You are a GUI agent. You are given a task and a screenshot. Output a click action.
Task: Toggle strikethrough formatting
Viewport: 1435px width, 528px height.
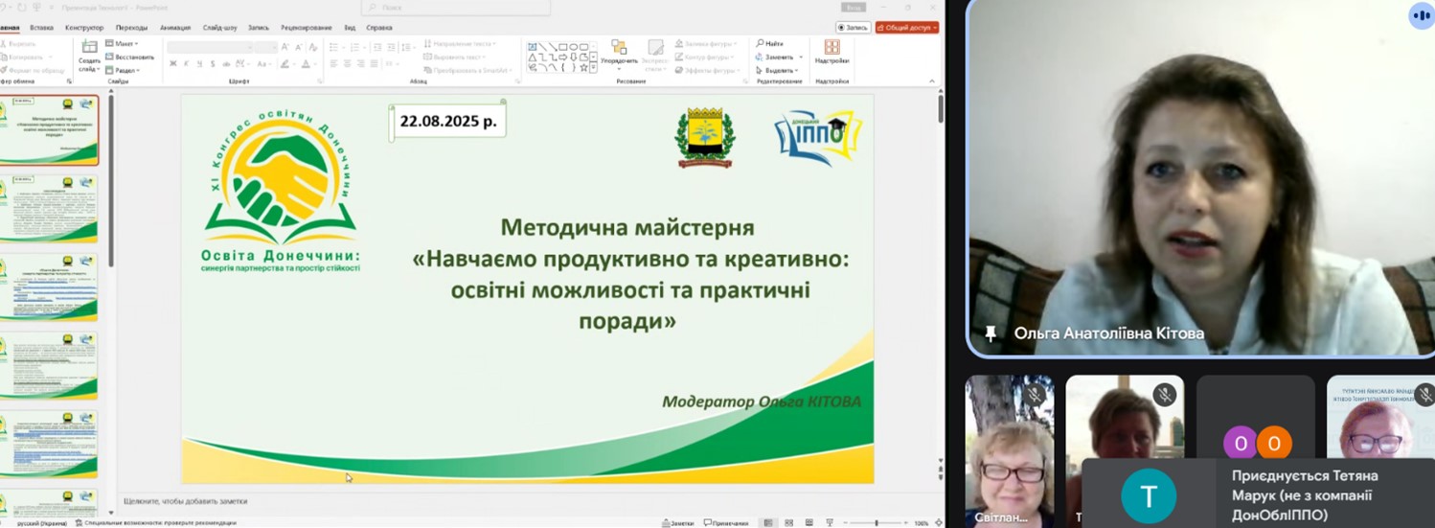225,64
